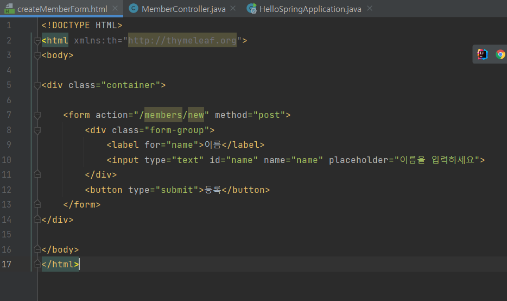Click the fold end marker at </form> line 13
Image resolution: width=507 pixels, height=301 pixels.
click(x=37, y=204)
